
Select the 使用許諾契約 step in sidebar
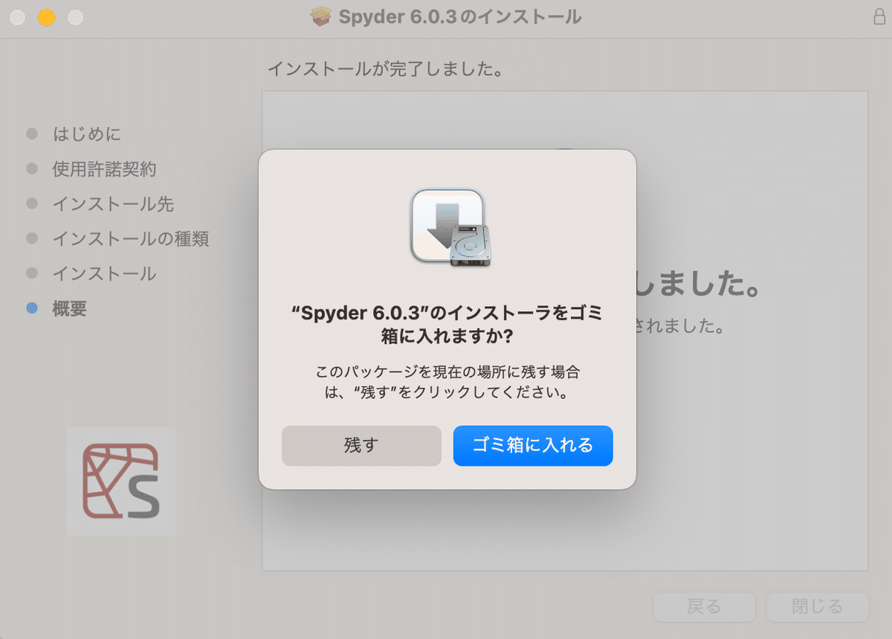tap(104, 169)
